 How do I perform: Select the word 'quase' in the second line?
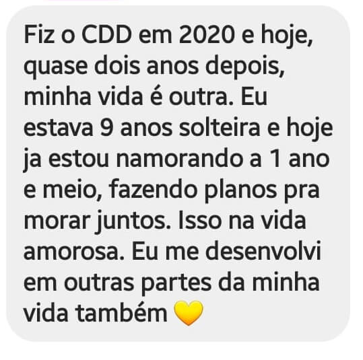pyautogui.click(x=55, y=67)
